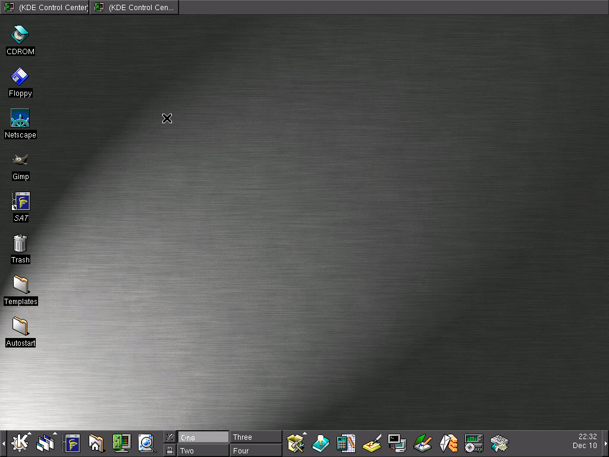Switch to virtual desktop Three

[x=256, y=437]
